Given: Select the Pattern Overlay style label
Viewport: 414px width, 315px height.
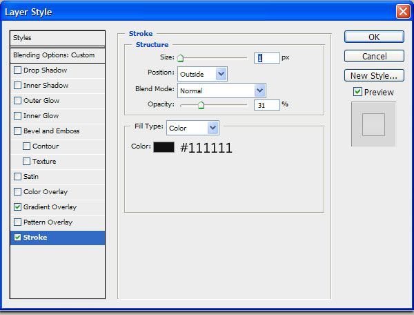Looking at the screenshot, I should (48, 222).
